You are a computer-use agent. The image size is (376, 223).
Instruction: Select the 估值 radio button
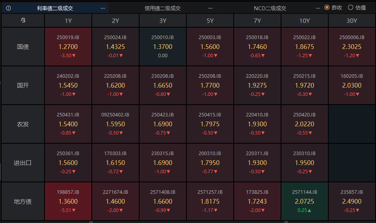[x=350, y=7]
